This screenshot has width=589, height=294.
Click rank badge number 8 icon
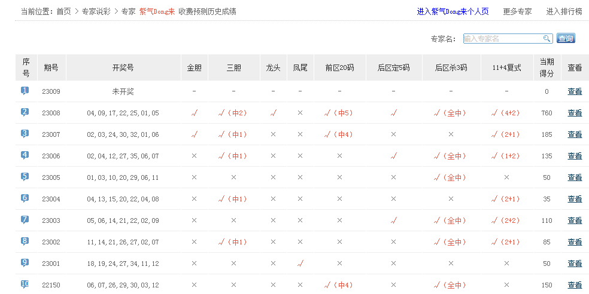[x=25, y=241]
